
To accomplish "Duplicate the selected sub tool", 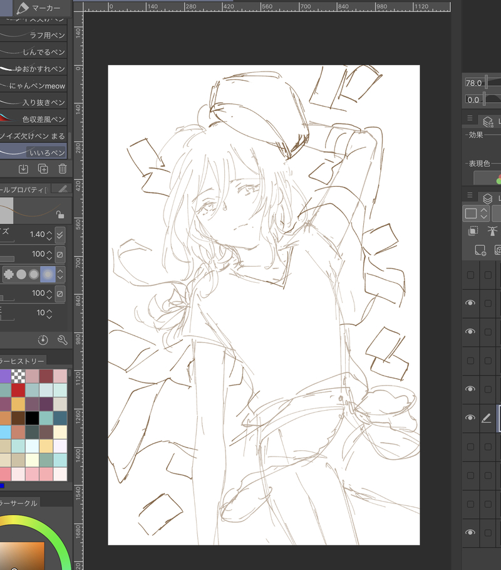I will click(x=43, y=169).
